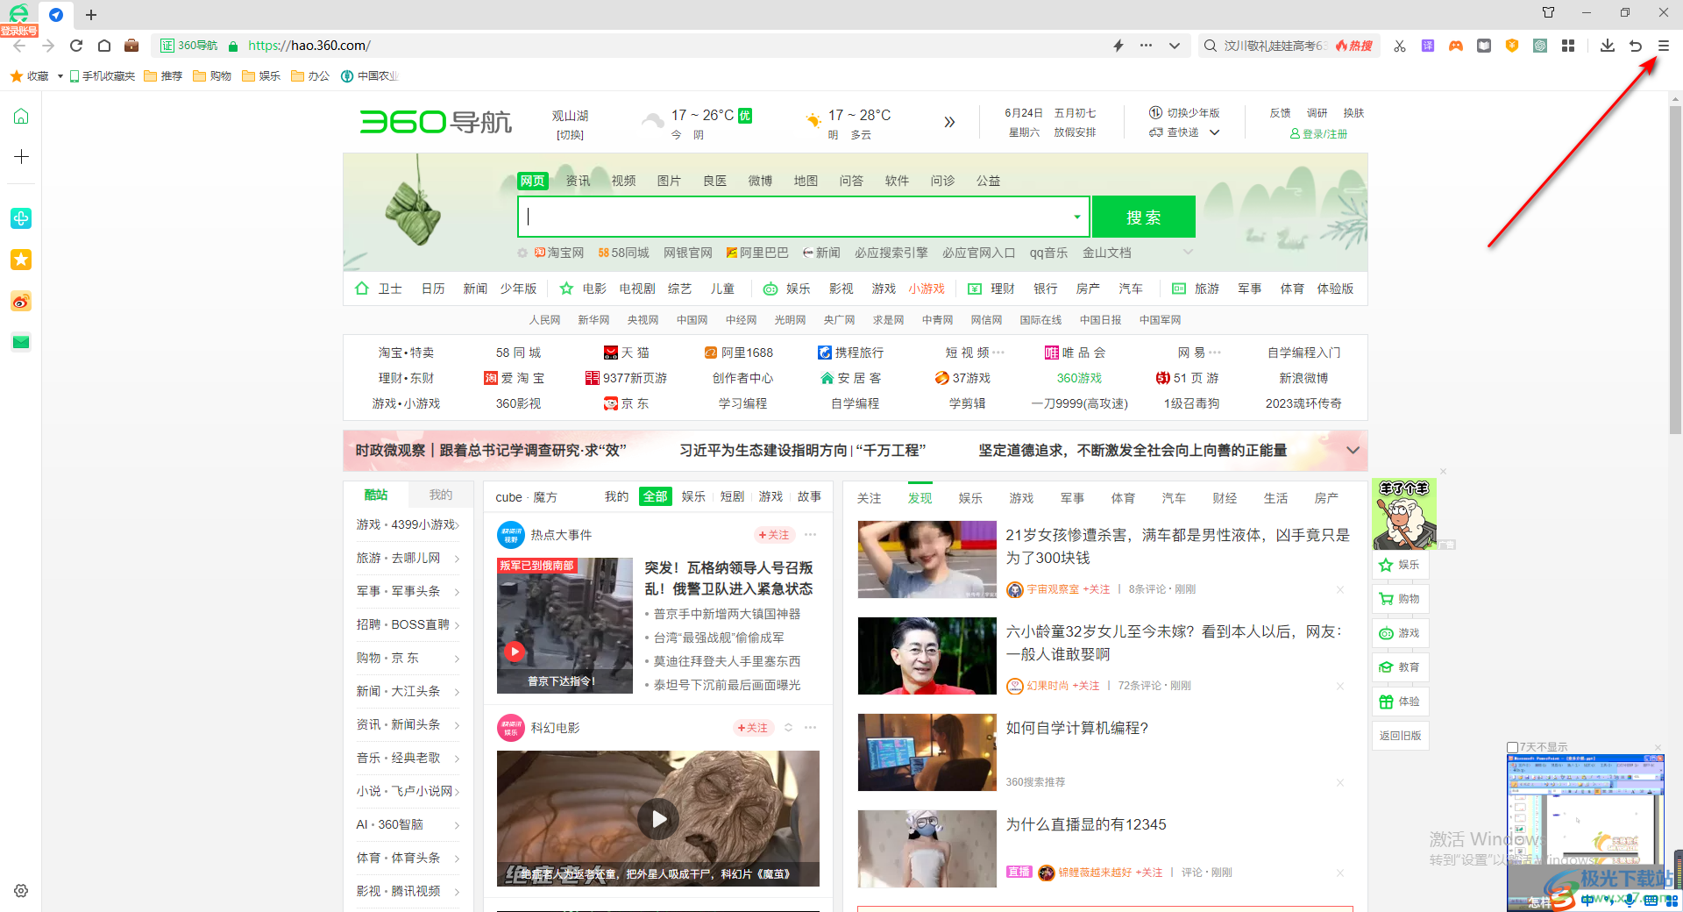Switch to 我的 sites tab
Image resolution: width=1683 pixels, height=912 pixels.
point(440,495)
